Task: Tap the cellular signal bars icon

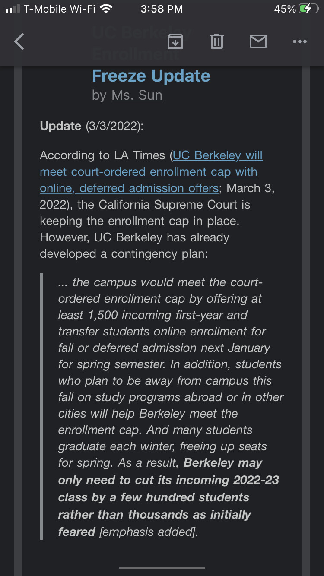Action: click(x=13, y=9)
